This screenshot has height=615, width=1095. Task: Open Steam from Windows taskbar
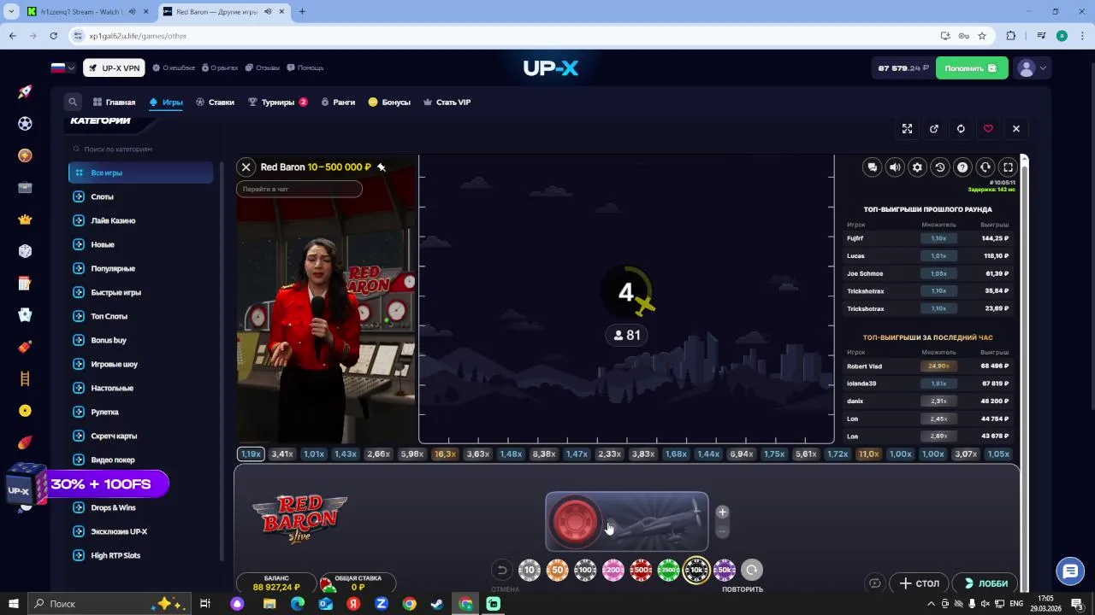437,604
